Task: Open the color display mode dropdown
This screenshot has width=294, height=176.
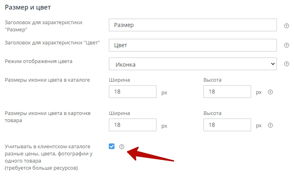Action: click(x=193, y=64)
